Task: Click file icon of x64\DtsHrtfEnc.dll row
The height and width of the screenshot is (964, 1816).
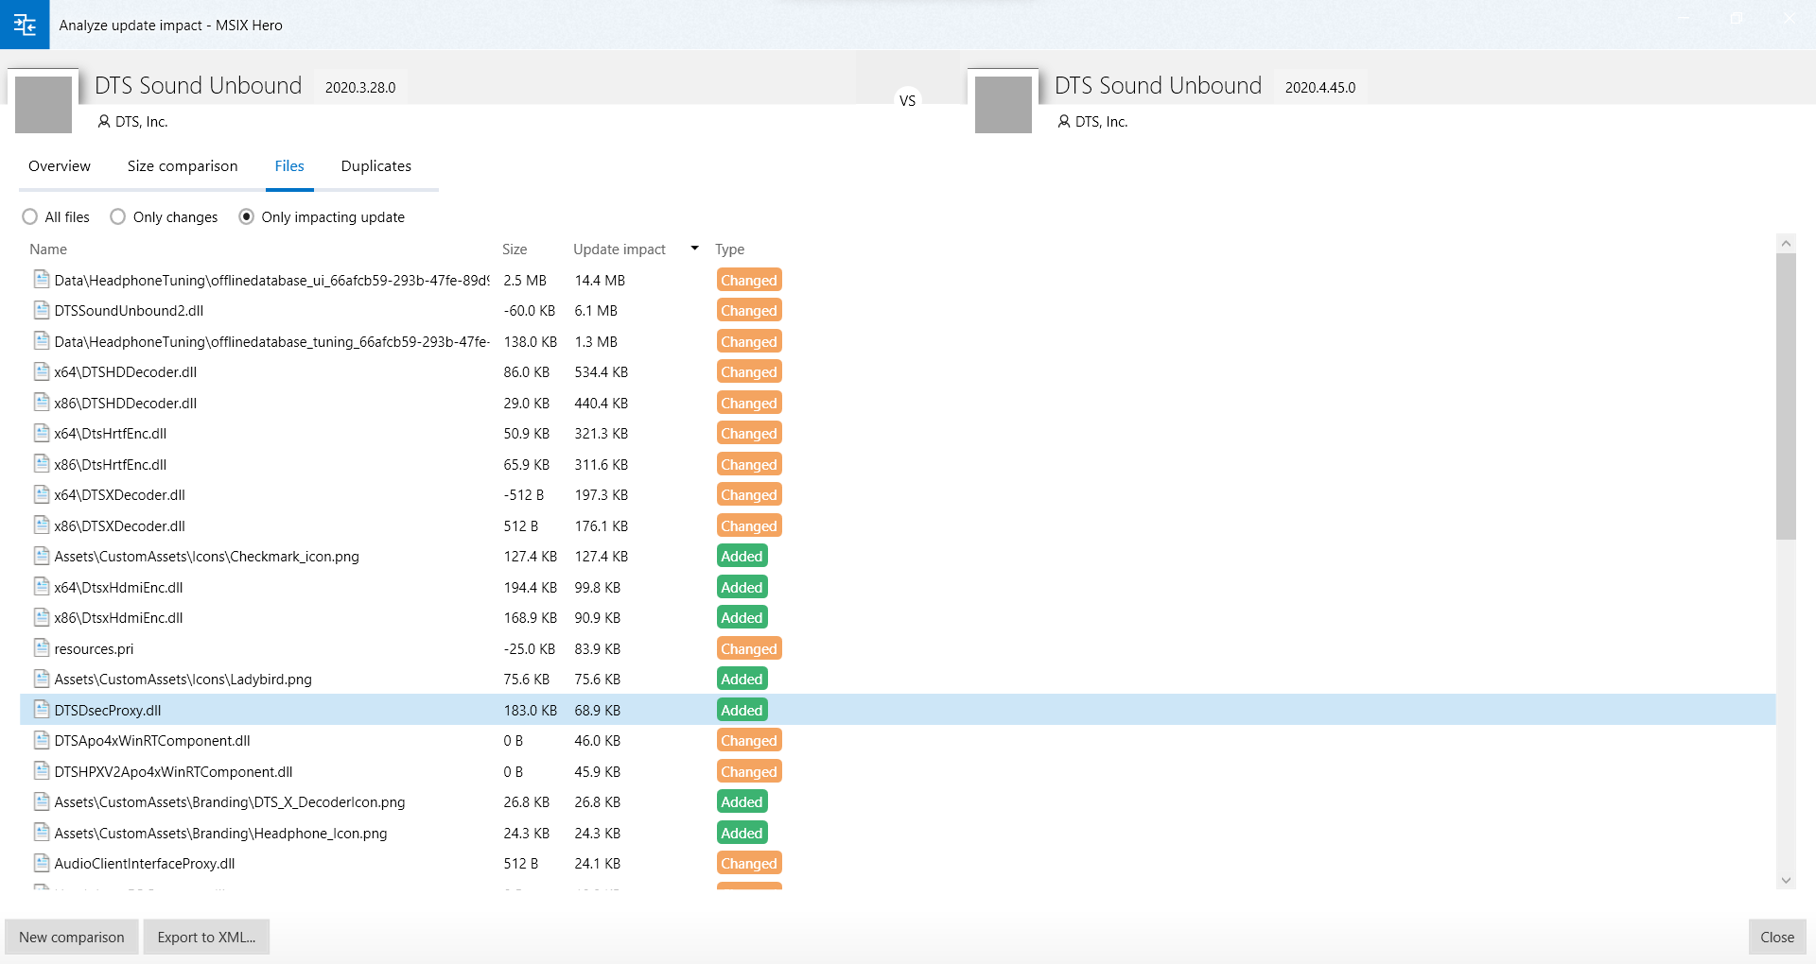Action: tap(42, 433)
